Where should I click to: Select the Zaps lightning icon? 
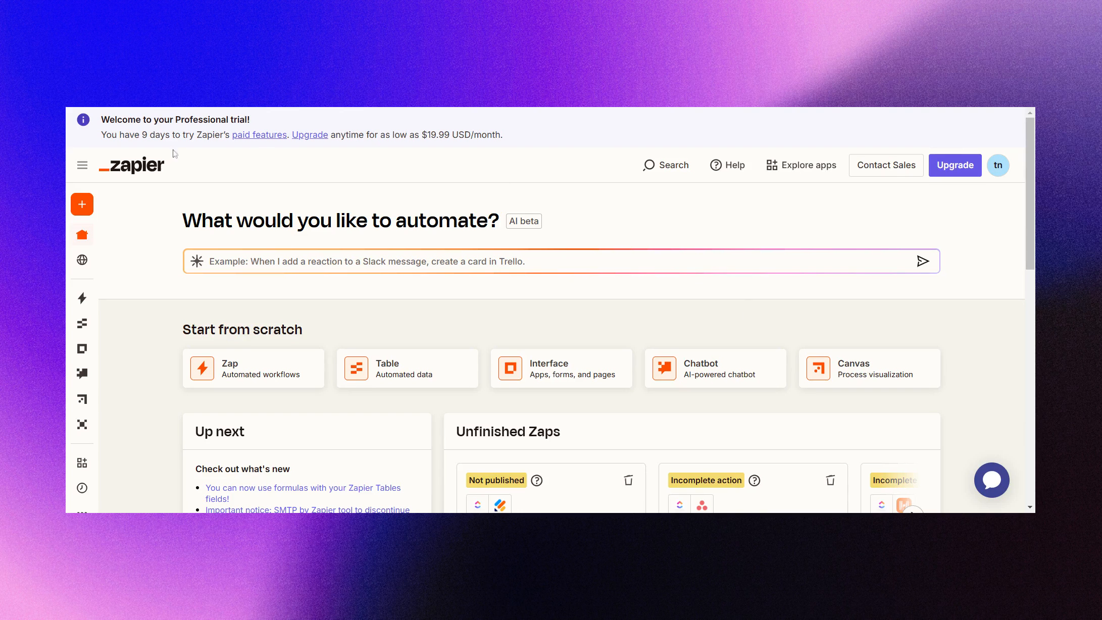(82, 298)
